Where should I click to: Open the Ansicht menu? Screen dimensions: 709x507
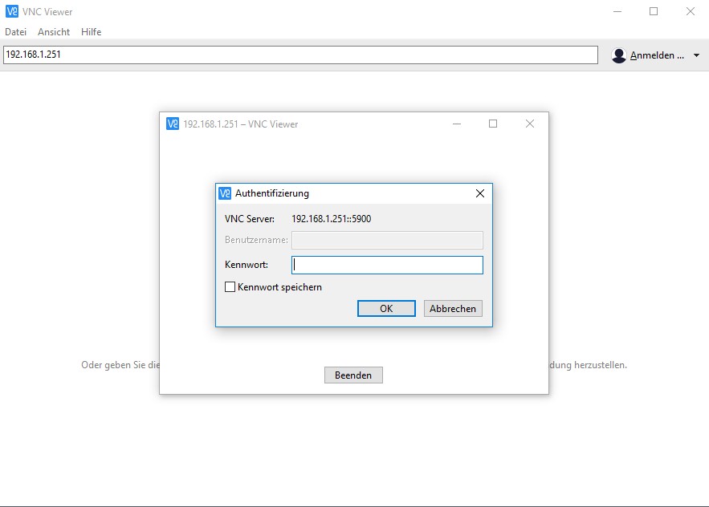[x=54, y=32]
